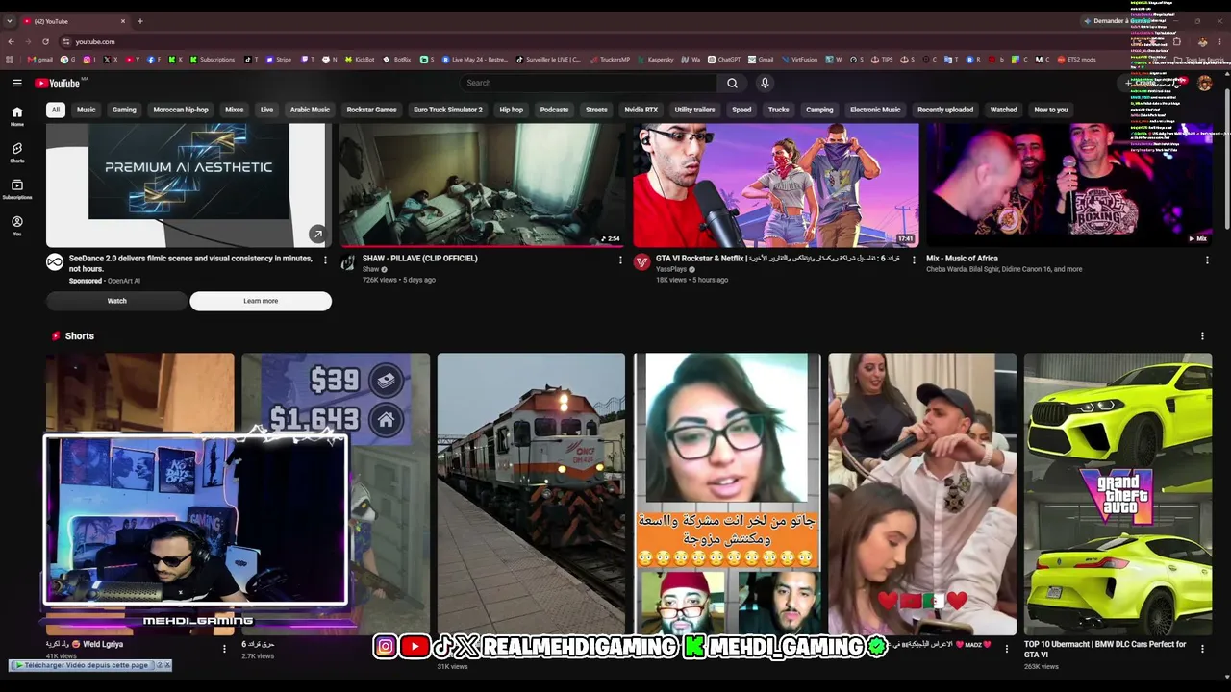
Task: Open the browser apps grid shortcut
Action: click(x=12, y=60)
